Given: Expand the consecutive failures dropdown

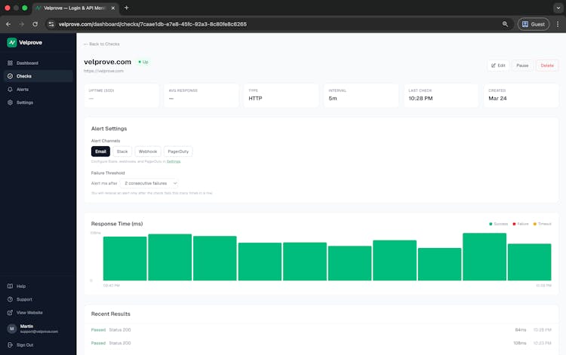Looking at the screenshot, I should click(149, 183).
